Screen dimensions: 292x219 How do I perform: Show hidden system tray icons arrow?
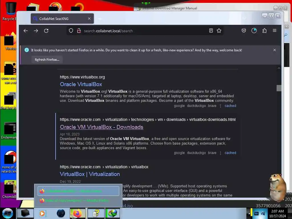pyautogui.click(x=249, y=214)
